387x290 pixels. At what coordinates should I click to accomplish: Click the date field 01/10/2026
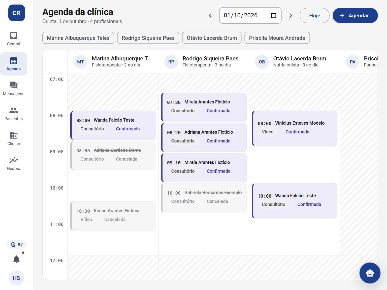250,16
